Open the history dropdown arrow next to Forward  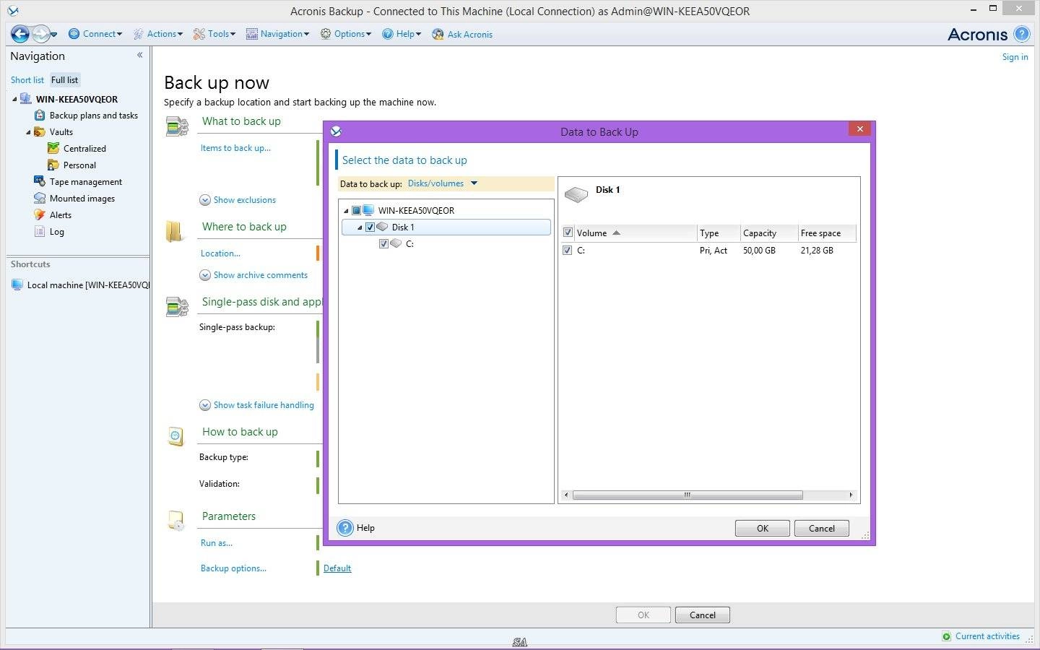pyautogui.click(x=54, y=35)
